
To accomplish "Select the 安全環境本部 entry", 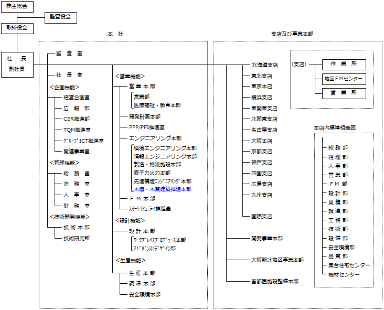I will [x=144, y=295].
